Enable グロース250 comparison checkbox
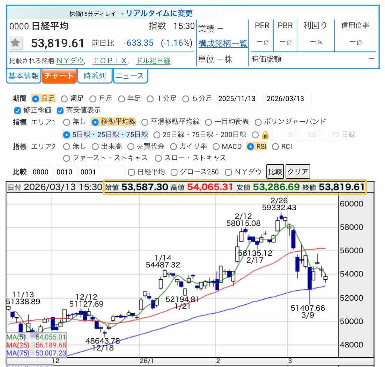The image size is (385, 367). tap(174, 172)
